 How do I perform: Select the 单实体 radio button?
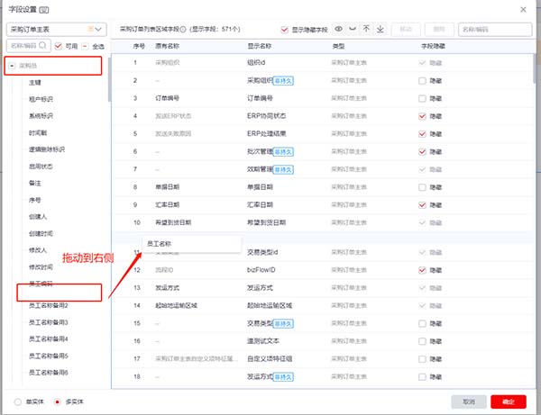18,401
